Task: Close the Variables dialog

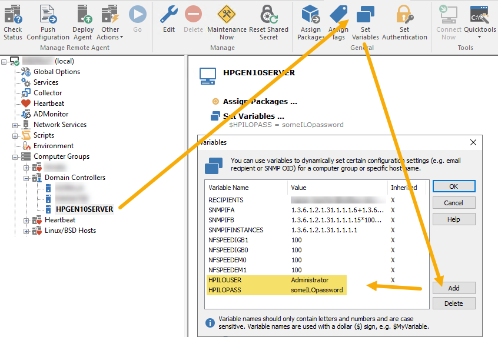Action: point(473,142)
